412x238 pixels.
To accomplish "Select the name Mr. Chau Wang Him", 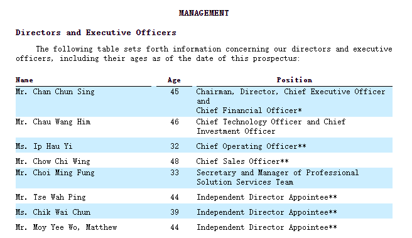I will pyautogui.click(x=53, y=122).
